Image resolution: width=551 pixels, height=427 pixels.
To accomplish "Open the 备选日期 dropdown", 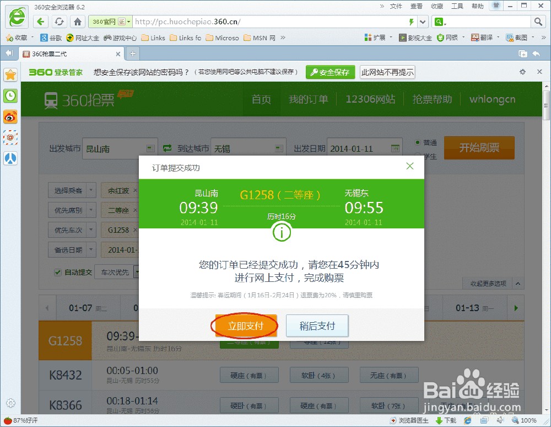I will 72,250.
